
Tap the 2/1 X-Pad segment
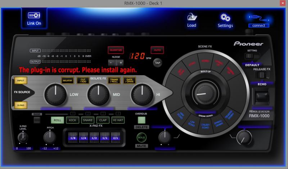tap(116, 138)
